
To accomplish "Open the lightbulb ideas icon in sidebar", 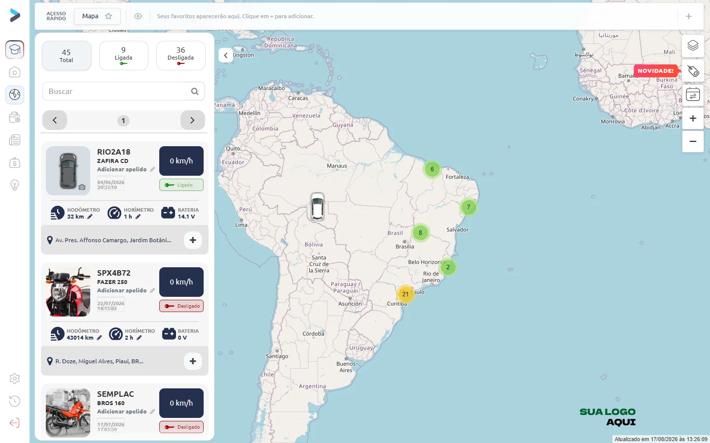I will click(15, 185).
